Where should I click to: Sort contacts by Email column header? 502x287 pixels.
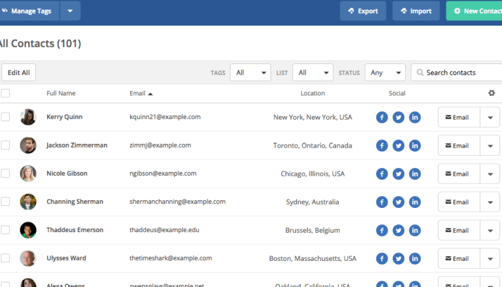coord(141,93)
